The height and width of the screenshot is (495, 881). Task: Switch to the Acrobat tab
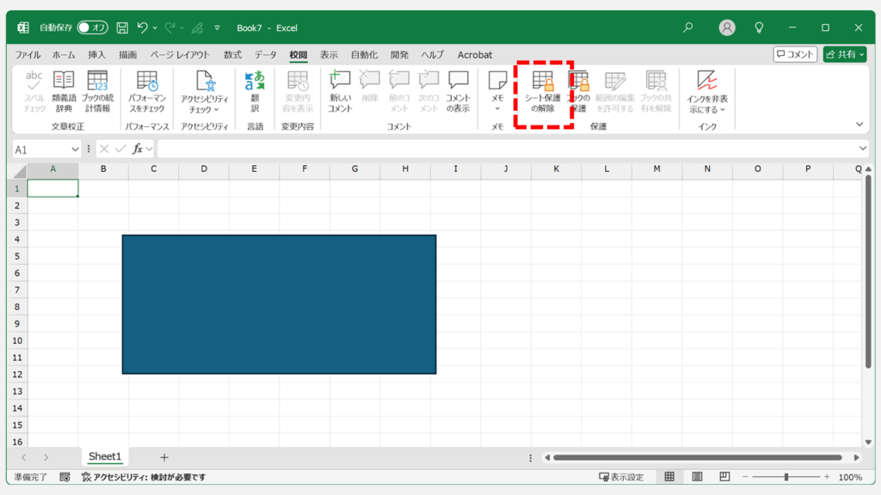pos(474,54)
